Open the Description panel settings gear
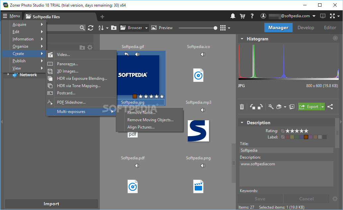 click(x=335, y=199)
